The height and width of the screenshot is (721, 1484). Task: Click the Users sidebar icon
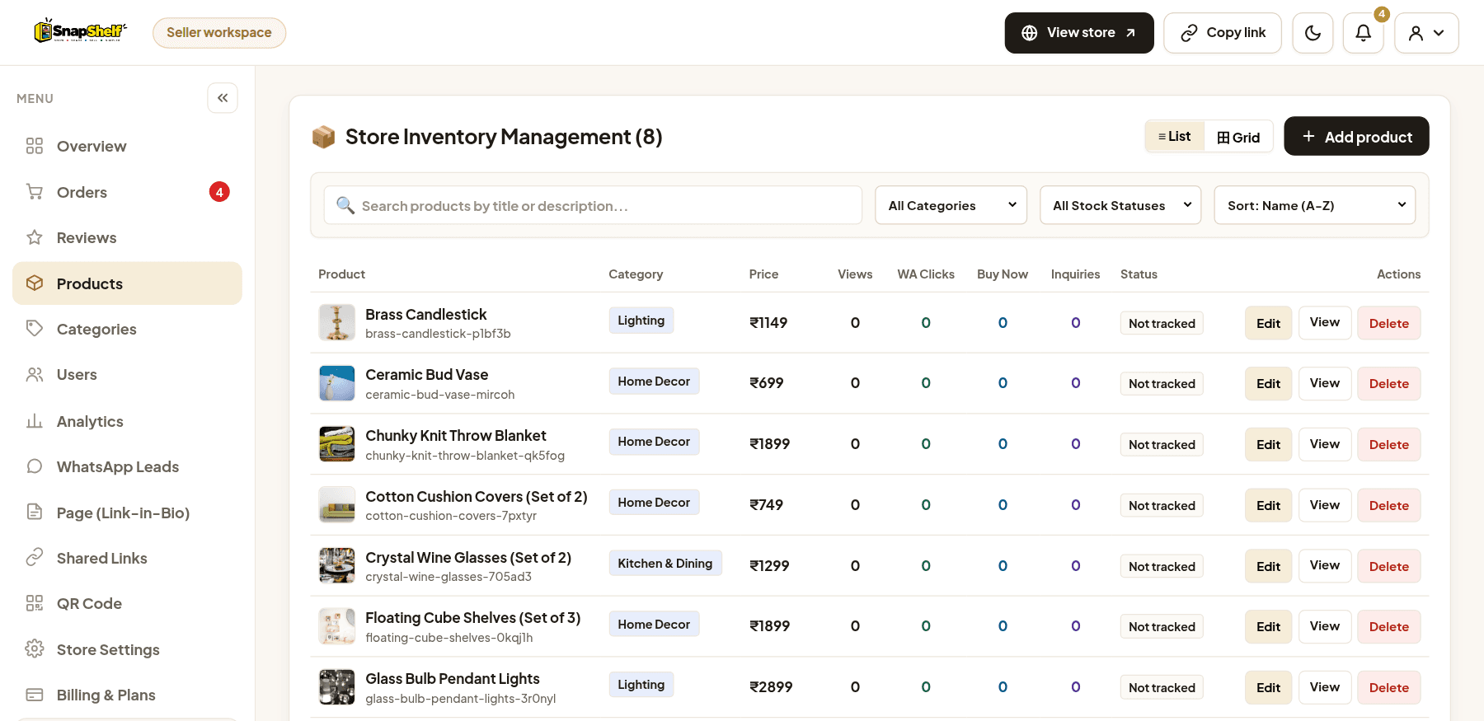(x=35, y=375)
